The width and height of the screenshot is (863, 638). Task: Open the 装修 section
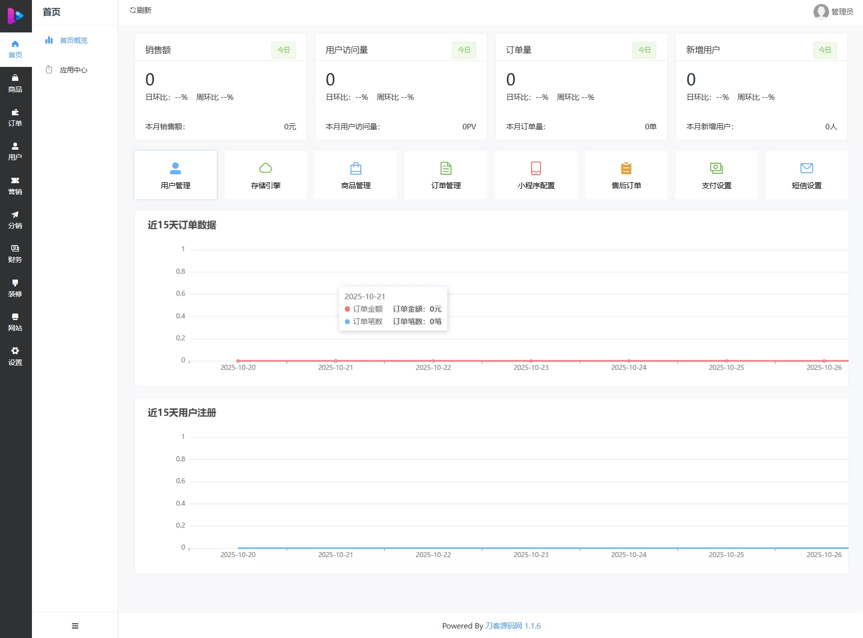coord(15,288)
